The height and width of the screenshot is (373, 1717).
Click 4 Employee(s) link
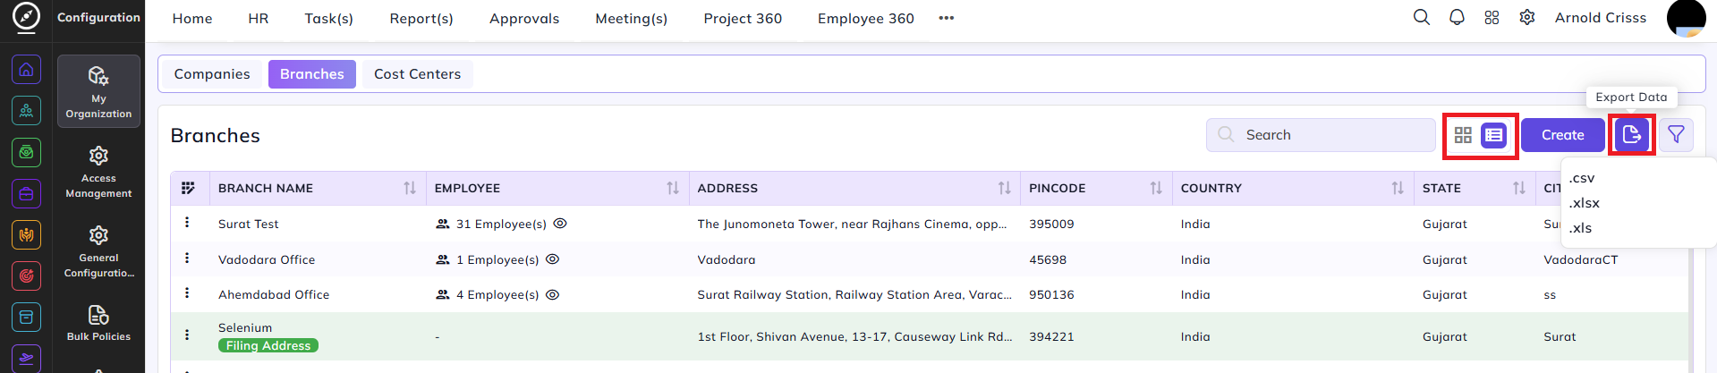tap(497, 294)
